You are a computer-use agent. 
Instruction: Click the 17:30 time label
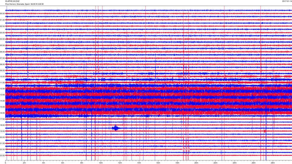(2, 119)
